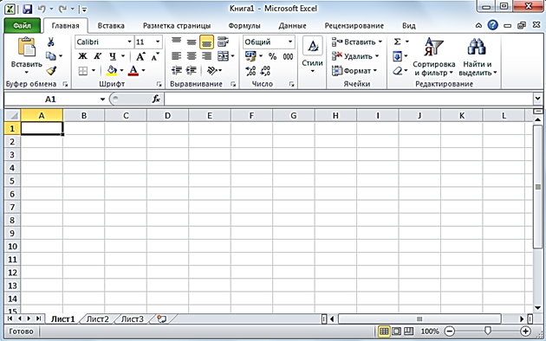Screen dimensions: 546x341
Task: Toggle center horizontal text alignment
Action: point(192,56)
